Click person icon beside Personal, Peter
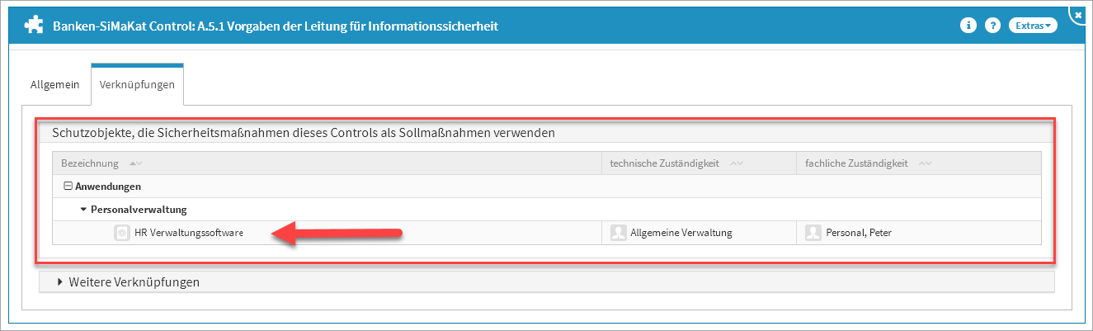This screenshot has height=331, width=1093. pos(813,233)
